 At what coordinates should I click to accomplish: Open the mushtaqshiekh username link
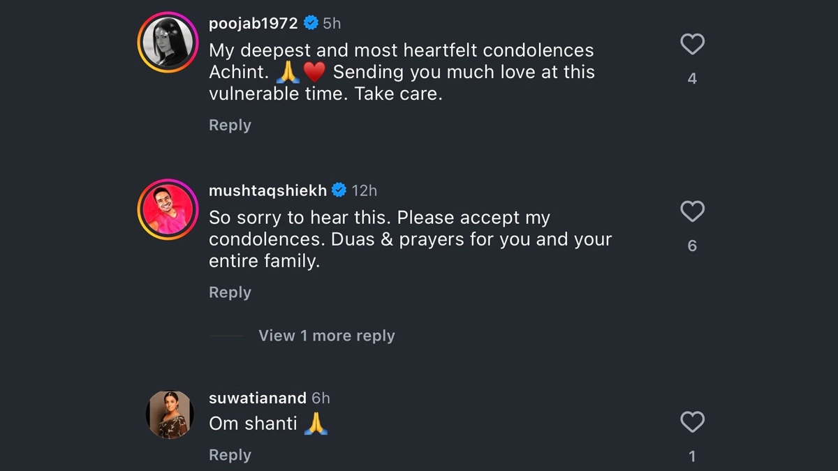[268, 190]
